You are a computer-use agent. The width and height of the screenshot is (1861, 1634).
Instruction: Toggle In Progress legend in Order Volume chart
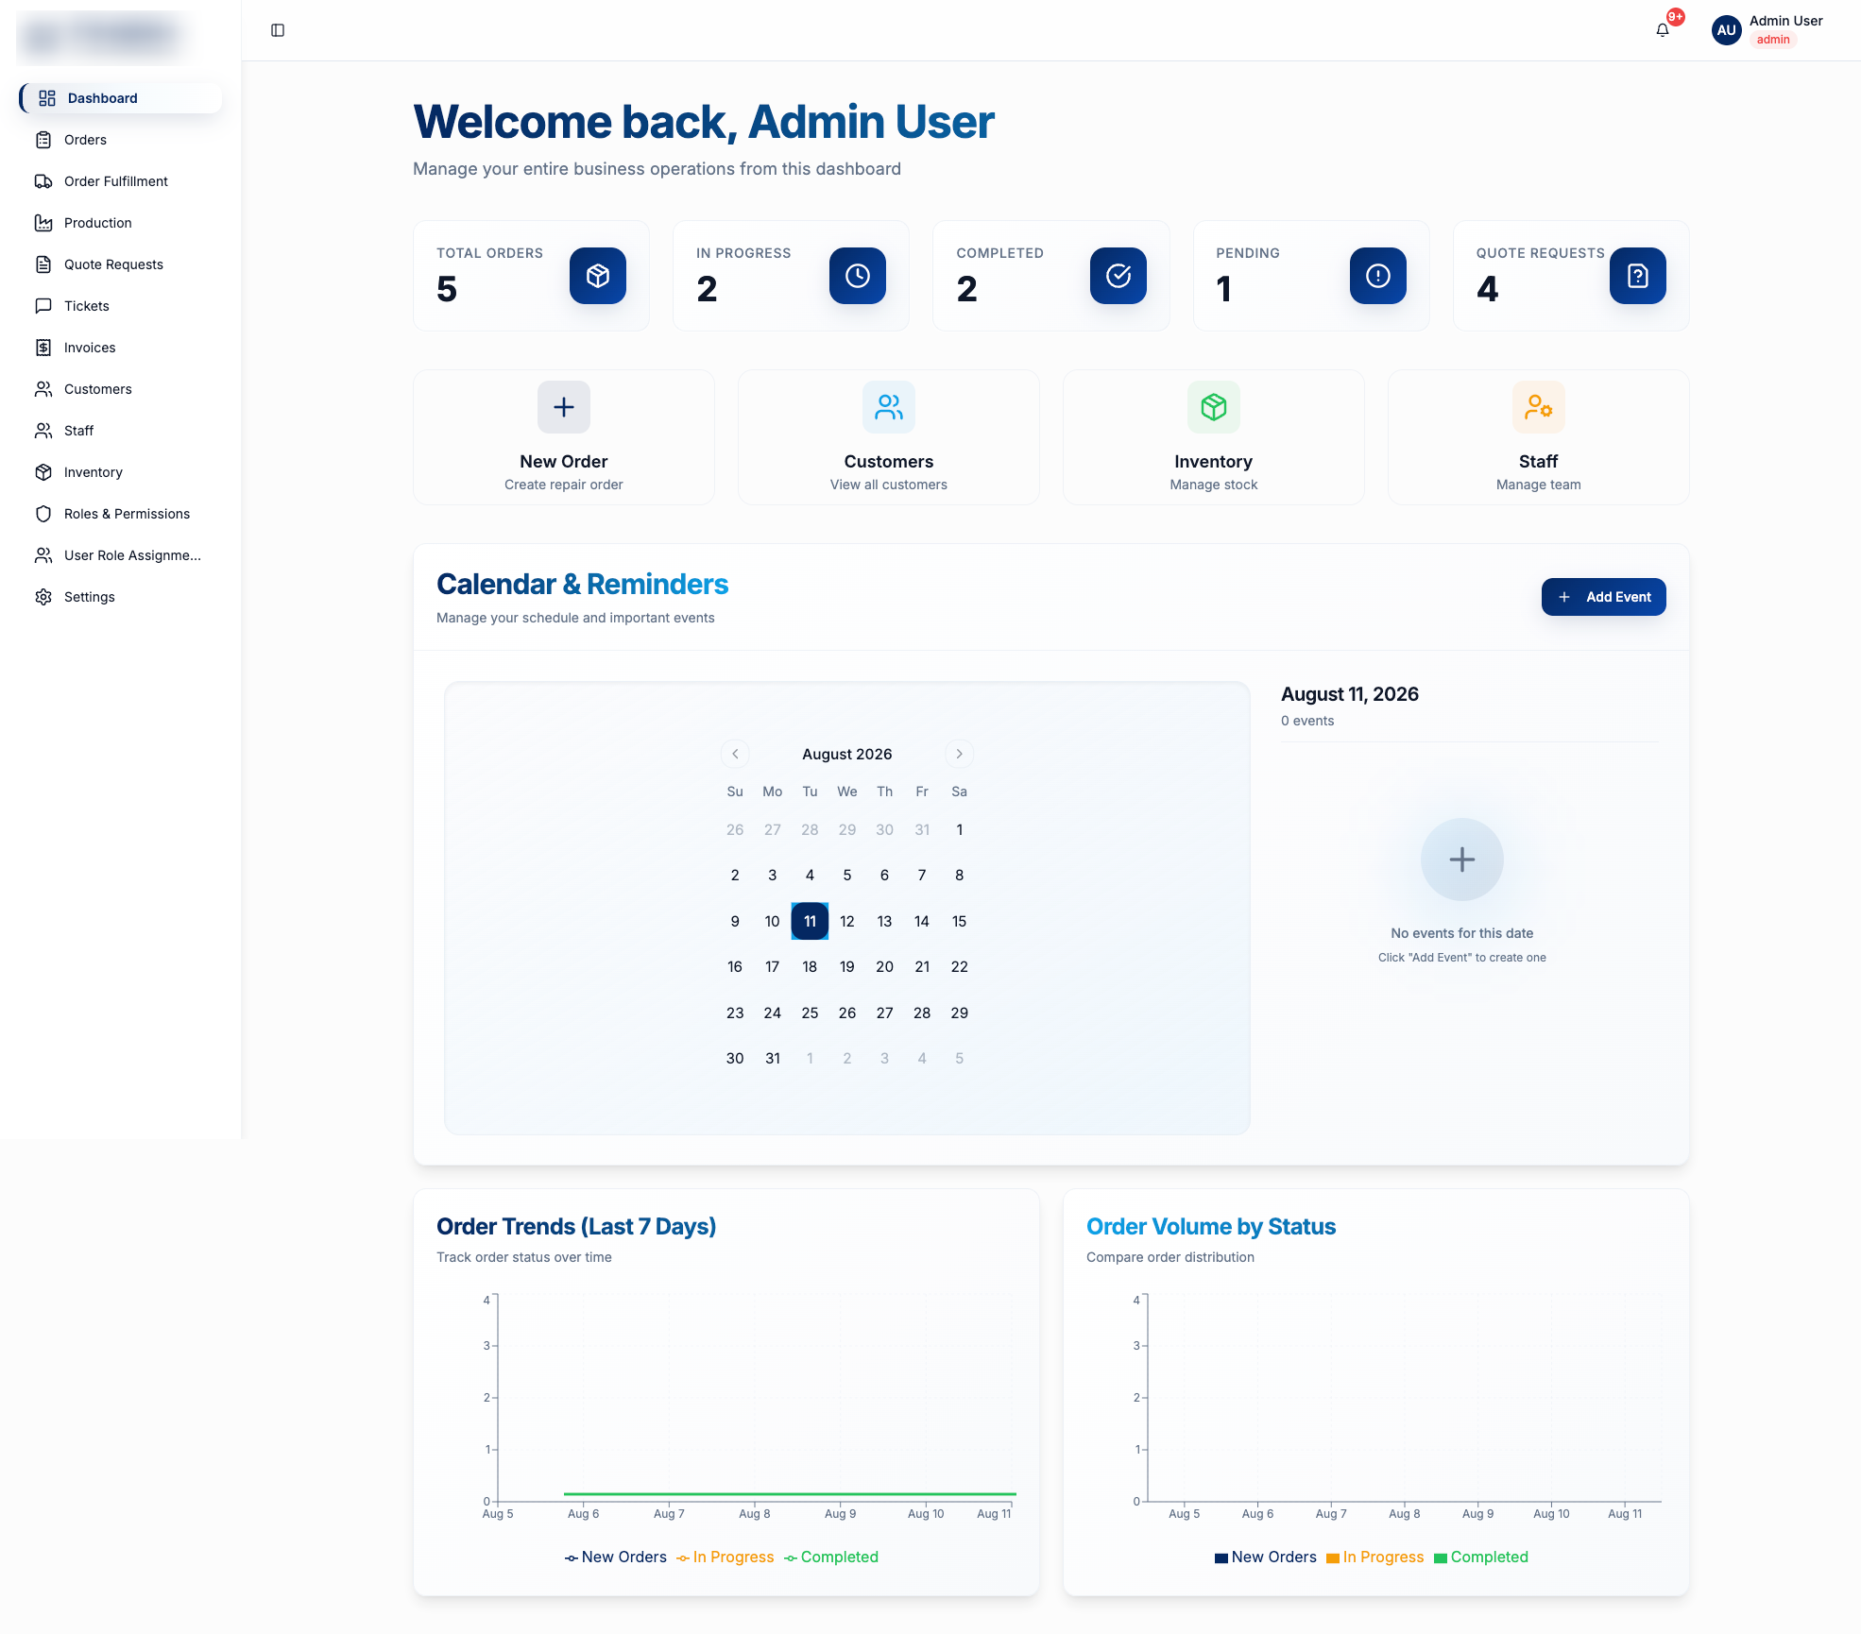click(1375, 1557)
